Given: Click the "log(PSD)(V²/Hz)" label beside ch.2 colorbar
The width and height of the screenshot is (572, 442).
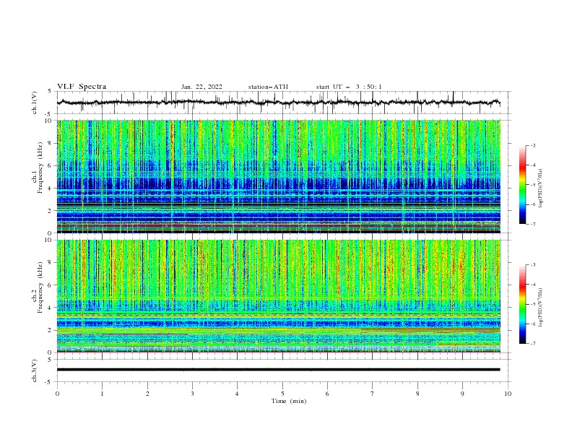Looking at the screenshot, I should coord(540,308).
